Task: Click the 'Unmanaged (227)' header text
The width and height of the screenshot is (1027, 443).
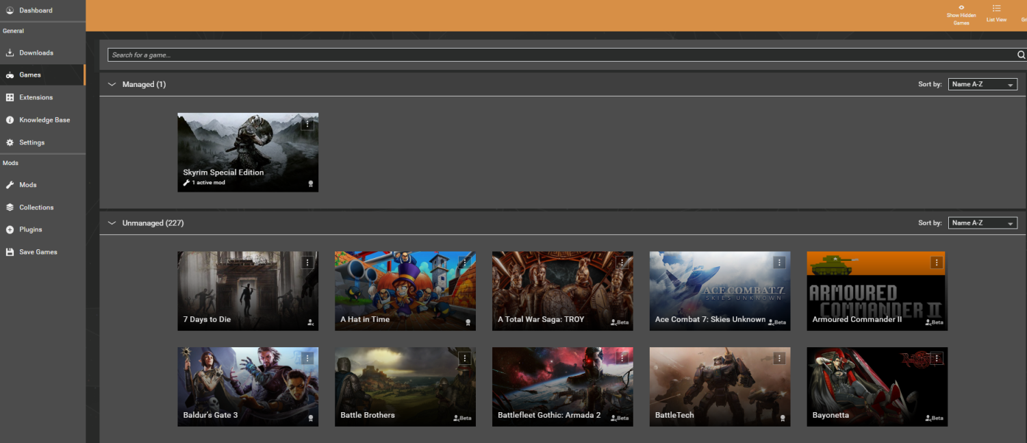Action: (153, 223)
